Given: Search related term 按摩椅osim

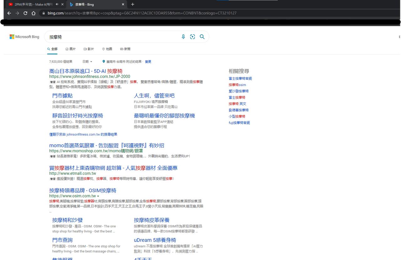Looking at the screenshot, I should [237, 85].
